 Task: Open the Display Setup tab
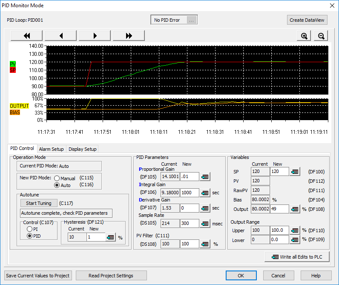pos(82,149)
